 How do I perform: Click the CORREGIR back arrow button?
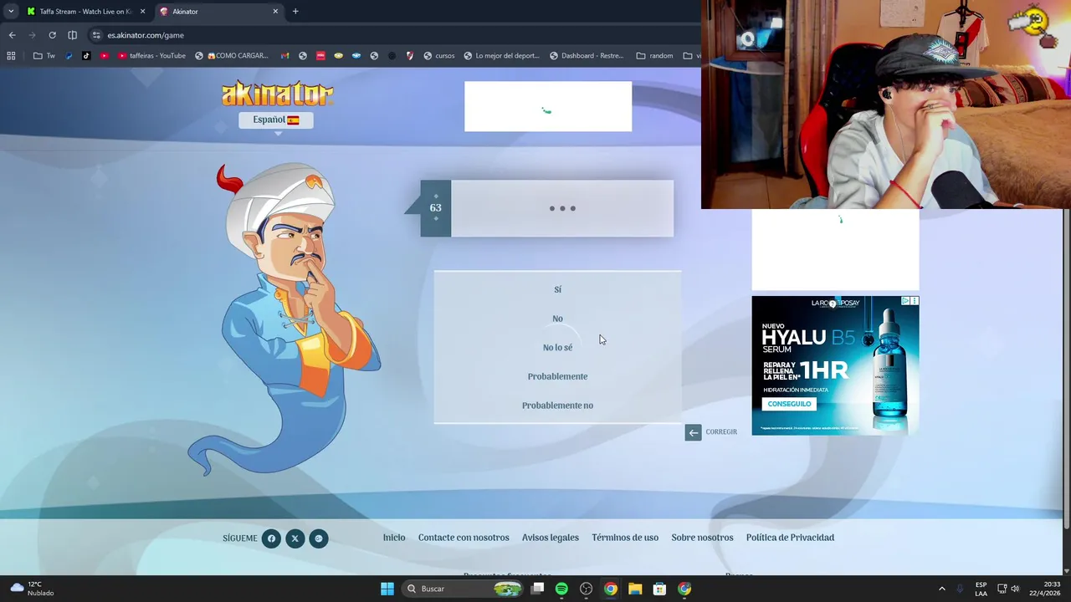tap(693, 432)
